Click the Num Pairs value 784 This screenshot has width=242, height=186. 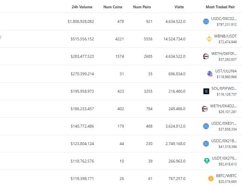pyautogui.click(x=149, y=109)
